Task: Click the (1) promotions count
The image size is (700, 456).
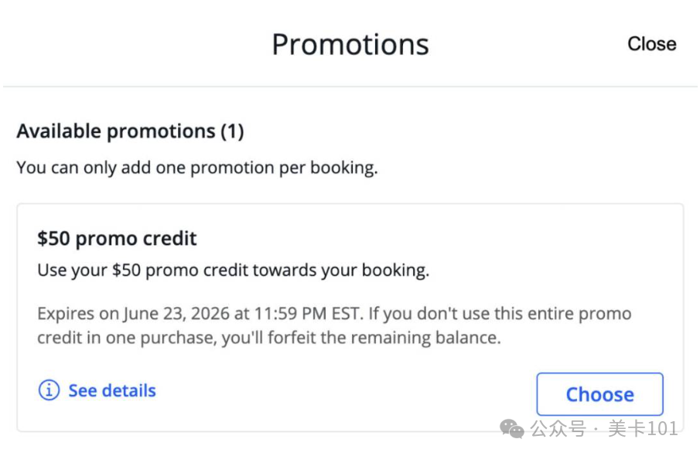Action: (x=232, y=131)
